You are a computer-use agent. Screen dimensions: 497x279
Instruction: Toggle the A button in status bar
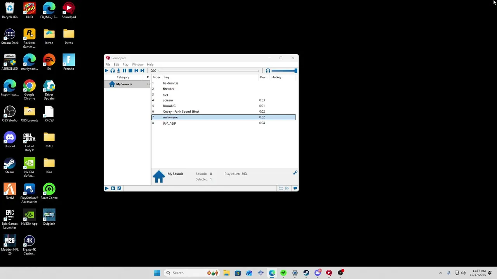tap(119, 188)
